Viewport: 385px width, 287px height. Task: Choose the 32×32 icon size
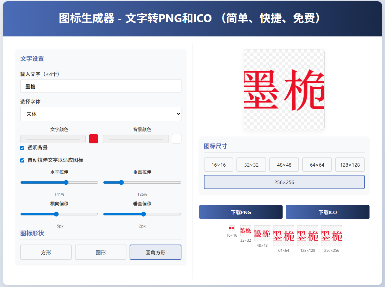click(x=251, y=164)
